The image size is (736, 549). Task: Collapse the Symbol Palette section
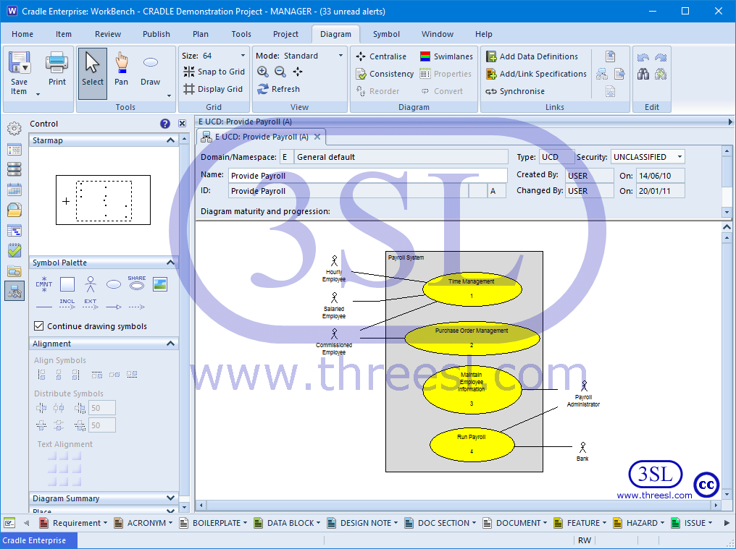(170, 263)
